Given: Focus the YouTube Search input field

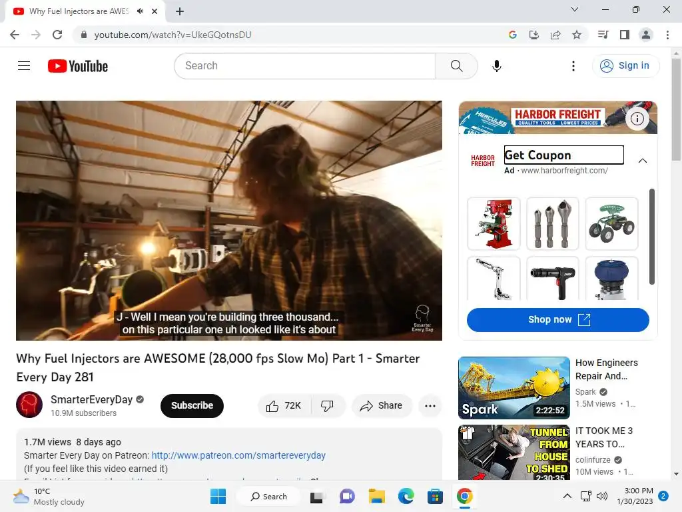Looking at the screenshot, I should 305,66.
